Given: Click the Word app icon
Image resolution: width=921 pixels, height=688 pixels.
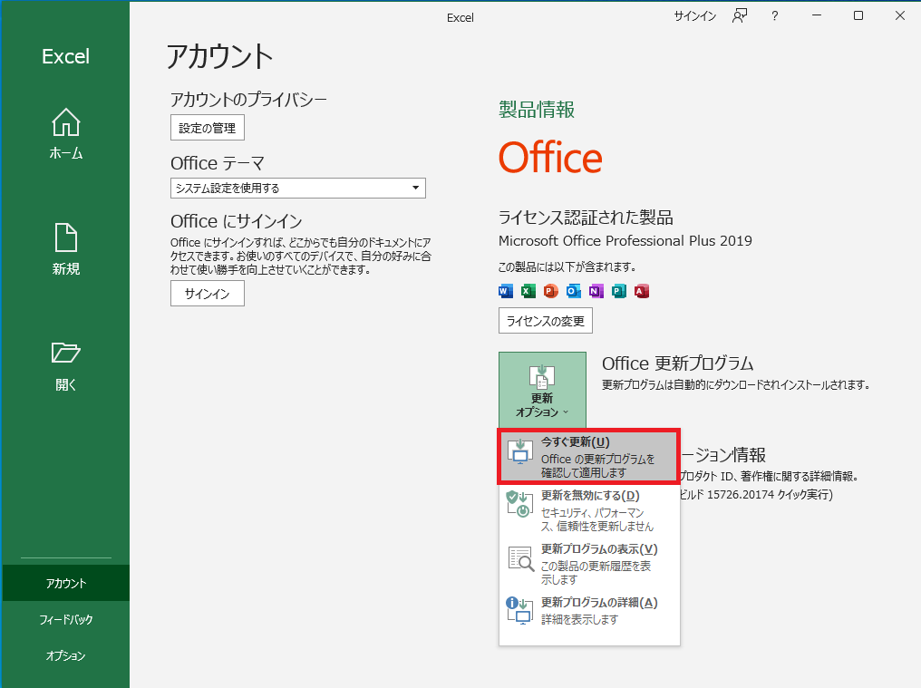Looking at the screenshot, I should (505, 291).
